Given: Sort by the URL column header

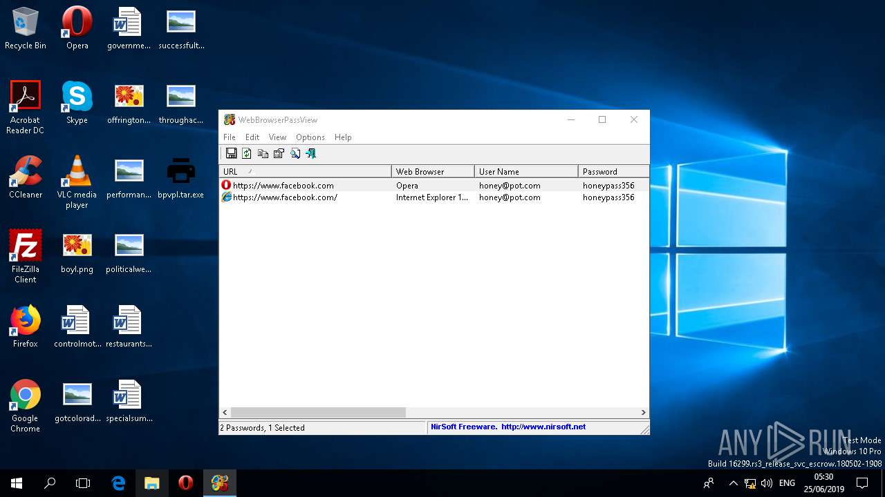Looking at the screenshot, I should 306,171.
